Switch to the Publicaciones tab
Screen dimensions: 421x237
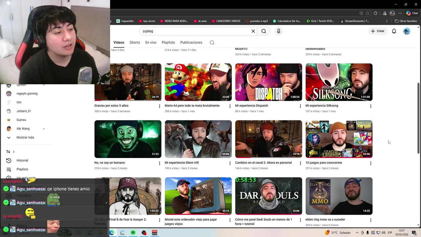pyautogui.click(x=191, y=42)
